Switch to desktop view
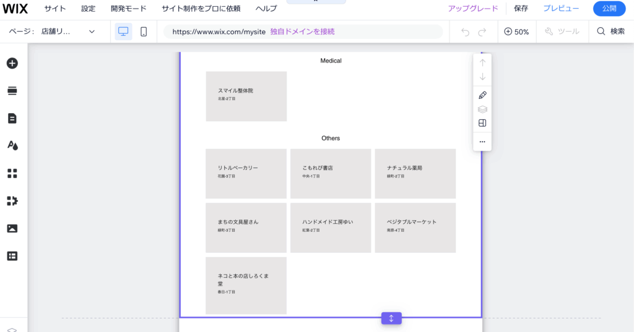This screenshot has height=332, width=634. (123, 32)
